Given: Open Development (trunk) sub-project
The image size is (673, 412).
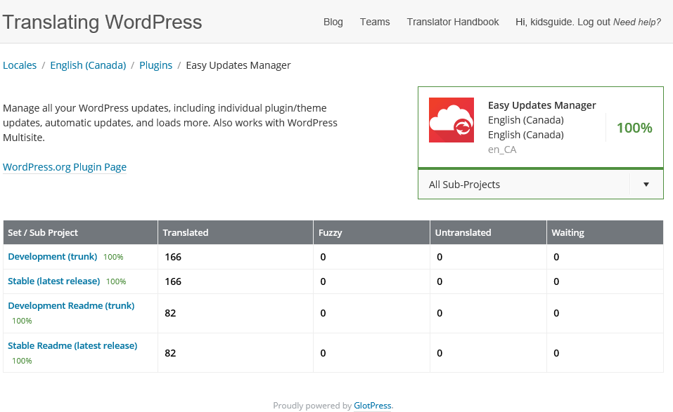Looking at the screenshot, I should pyautogui.click(x=53, y=257).
